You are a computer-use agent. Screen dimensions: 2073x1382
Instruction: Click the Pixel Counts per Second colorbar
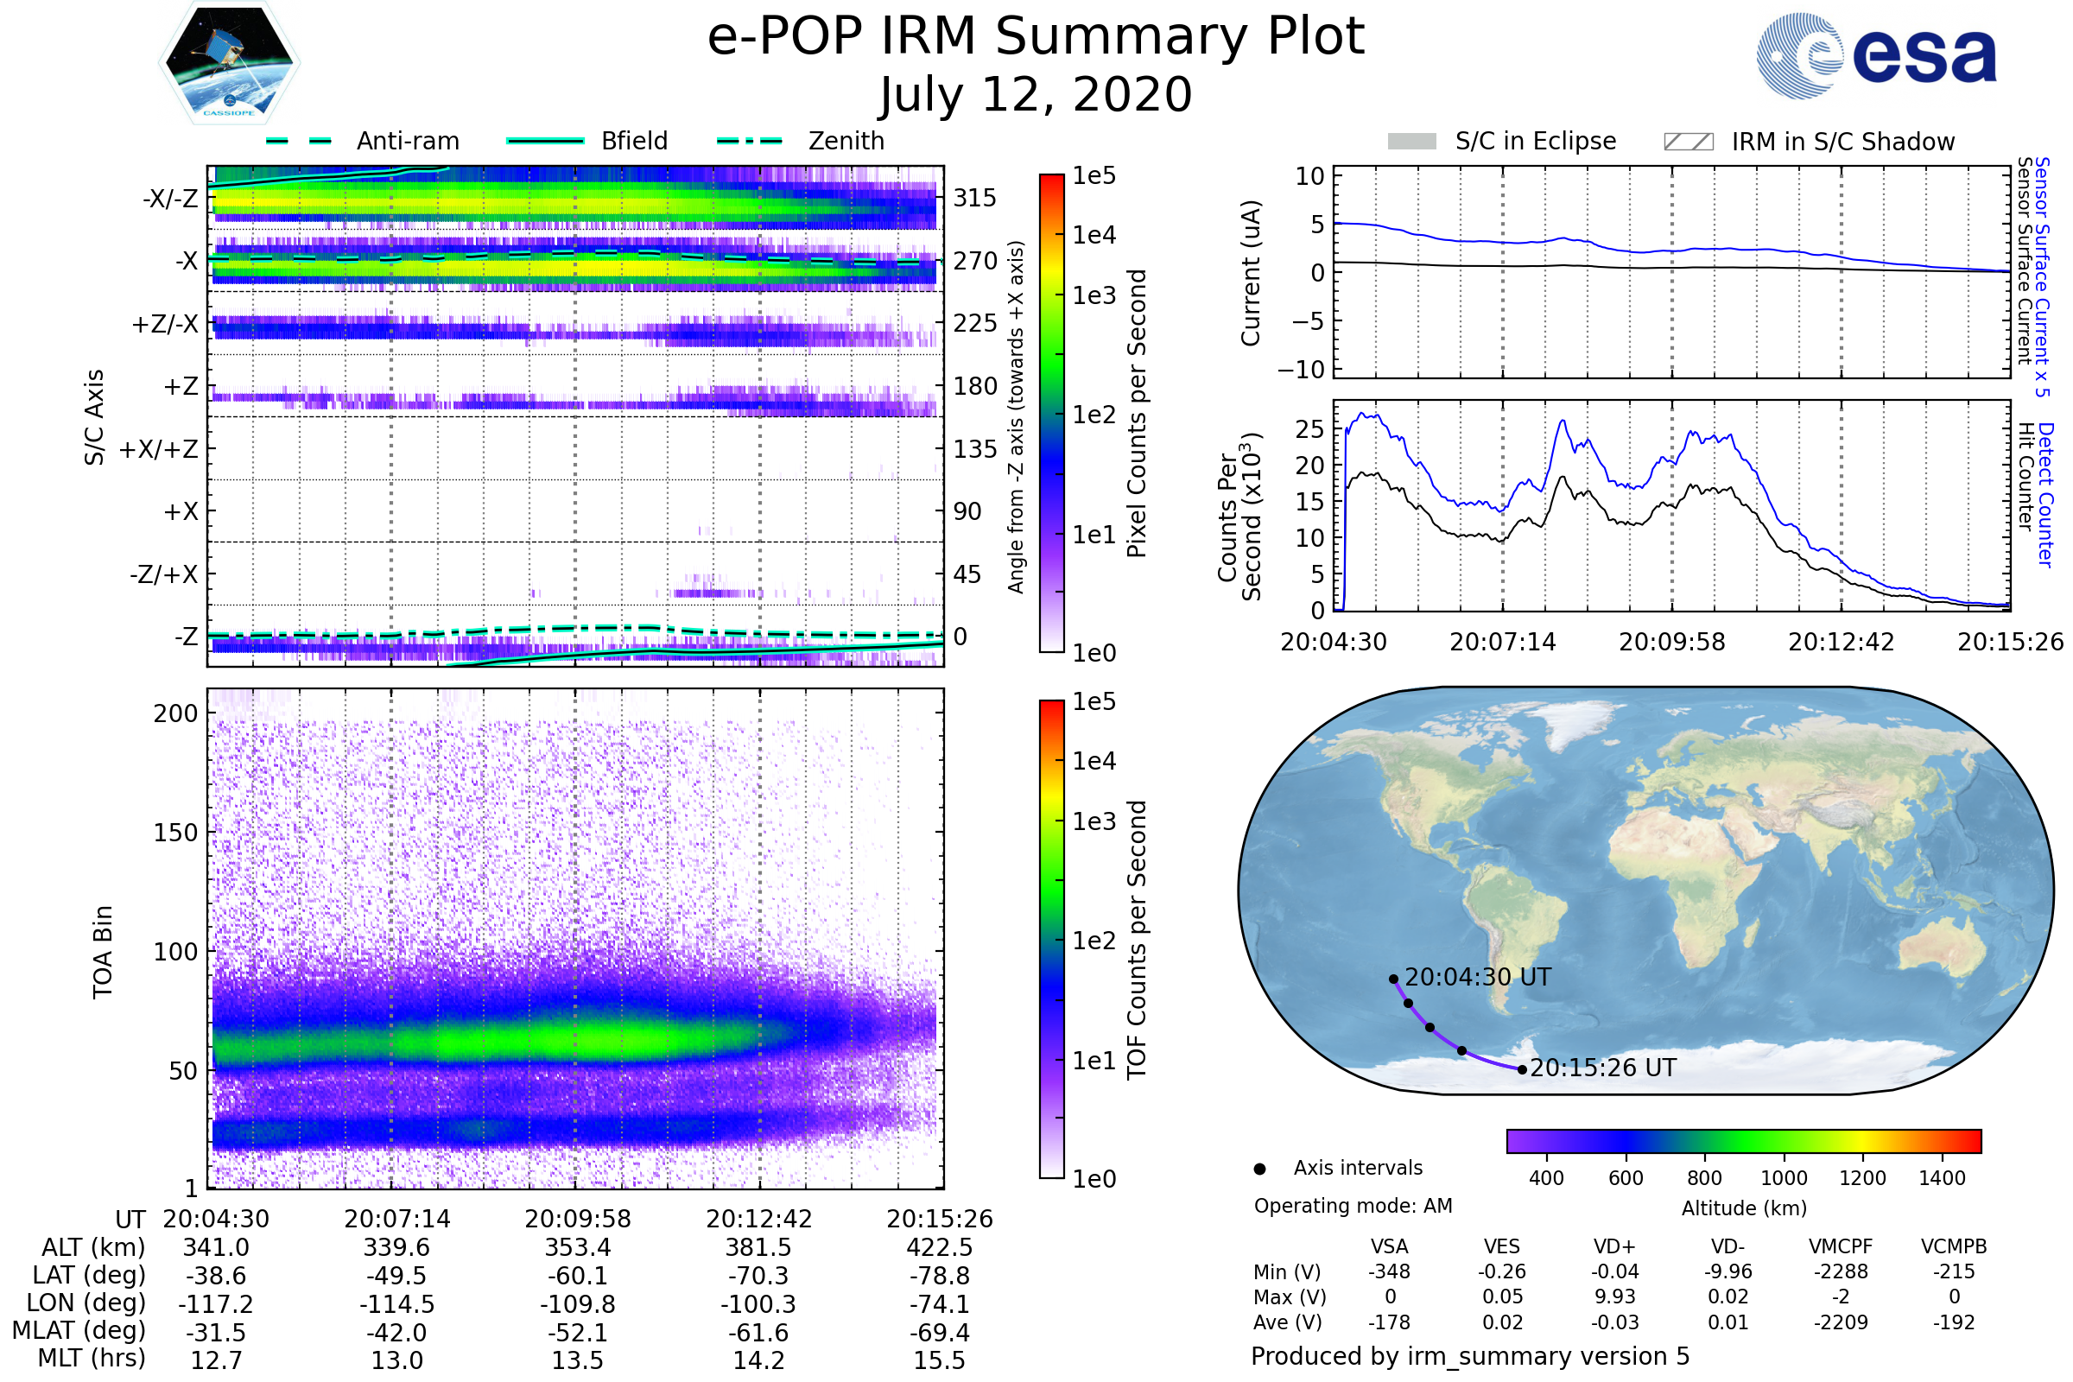pyautogui.click(x=1051, y=413)
